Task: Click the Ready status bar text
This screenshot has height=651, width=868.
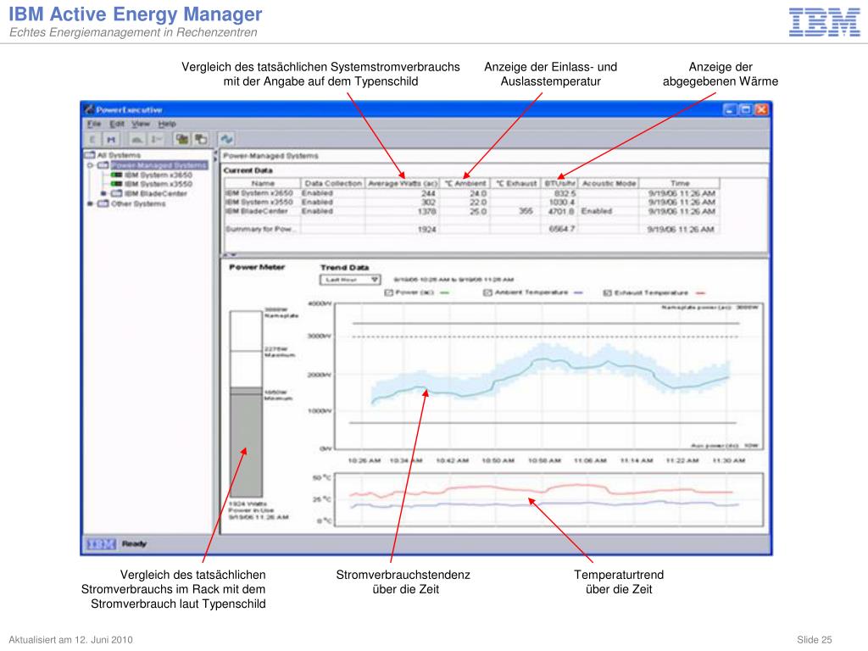Action: point(134,544)
